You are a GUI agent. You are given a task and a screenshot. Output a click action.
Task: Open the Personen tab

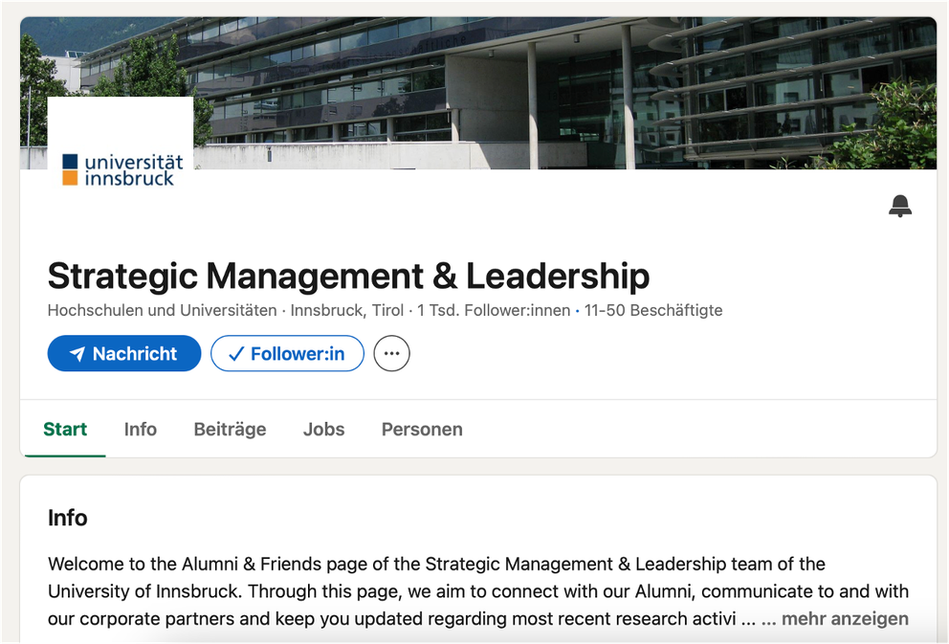[x=422, y=430]
